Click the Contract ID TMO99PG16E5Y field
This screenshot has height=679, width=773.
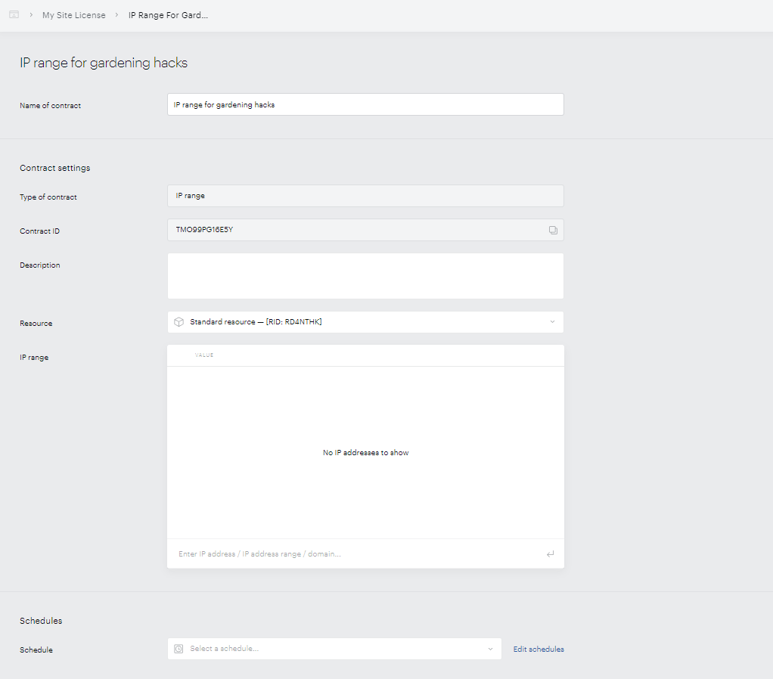coord(365,230)
